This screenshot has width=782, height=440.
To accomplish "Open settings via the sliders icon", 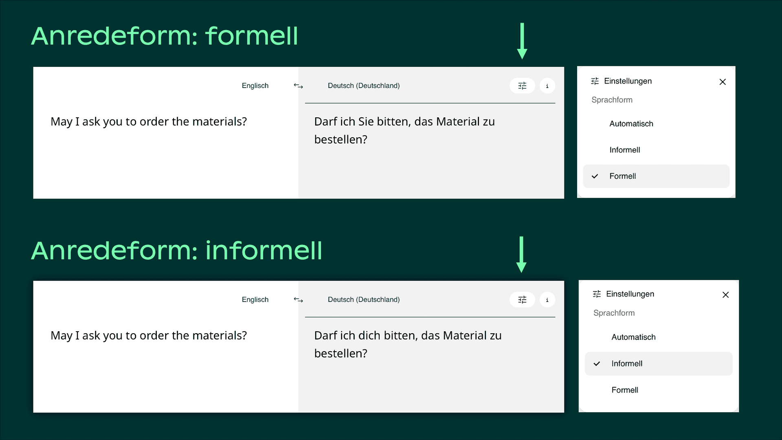I will (522, 86).
